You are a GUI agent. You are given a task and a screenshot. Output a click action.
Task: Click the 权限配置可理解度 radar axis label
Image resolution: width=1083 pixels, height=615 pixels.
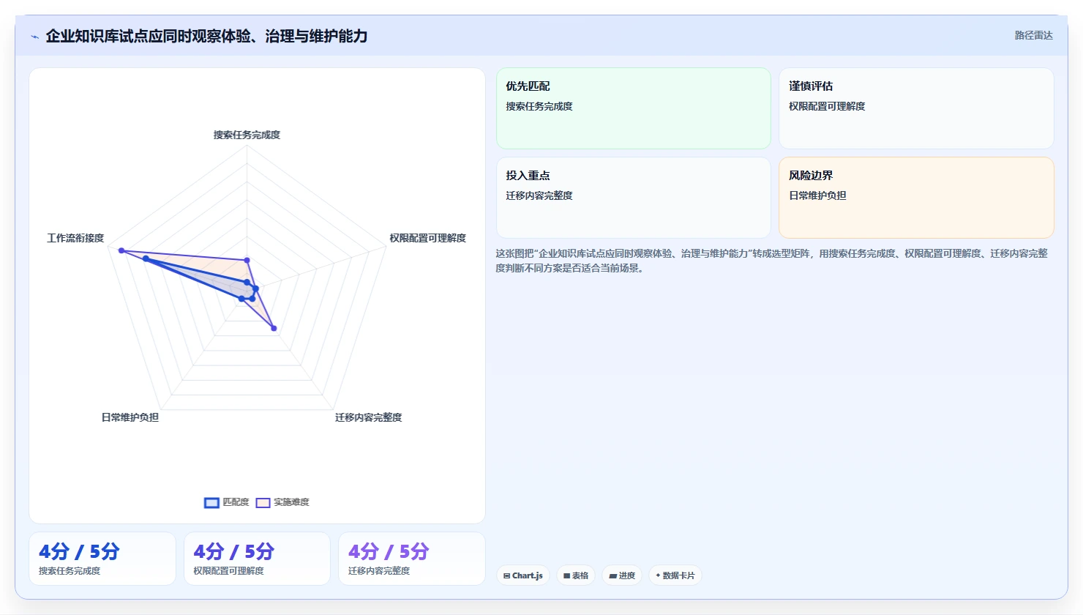(427, 238)
